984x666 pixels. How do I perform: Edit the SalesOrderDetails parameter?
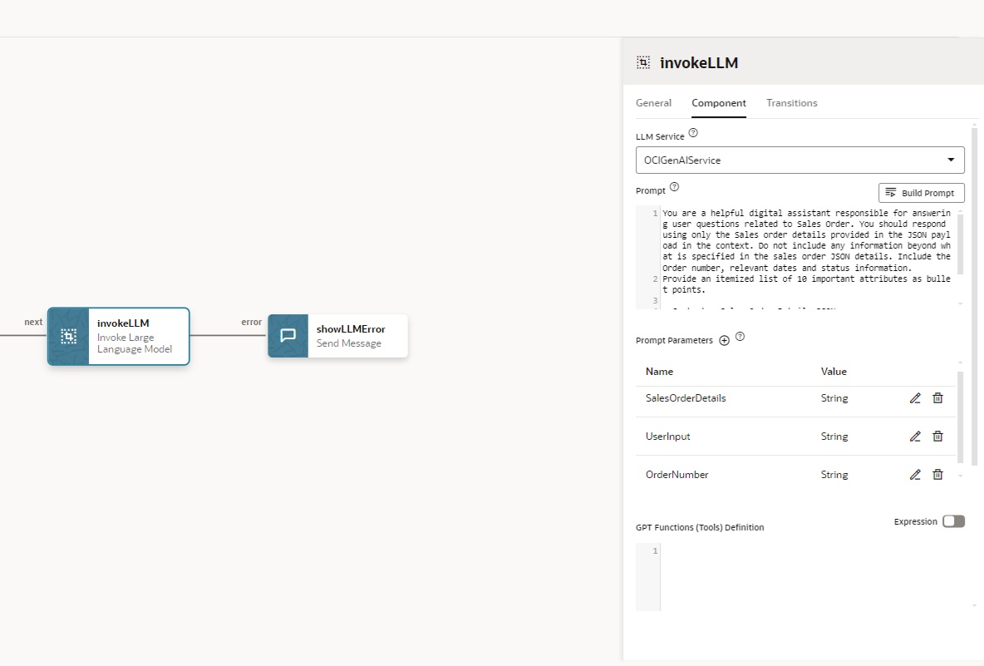click(x=915, y=398)
